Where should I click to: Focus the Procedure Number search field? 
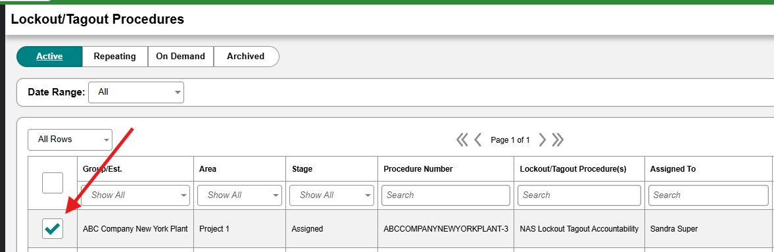pyautogui.click(x=446, y=195)
